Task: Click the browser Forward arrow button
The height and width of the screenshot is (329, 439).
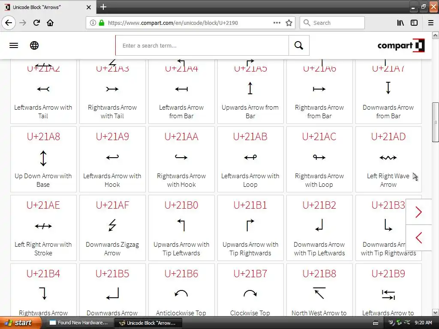Action: point(23,23)
